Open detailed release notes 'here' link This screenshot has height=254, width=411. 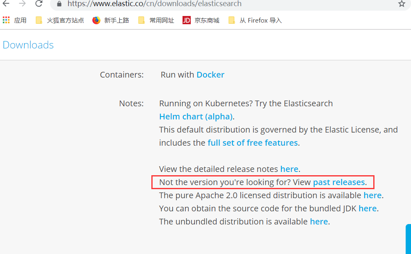click(289, 169)
